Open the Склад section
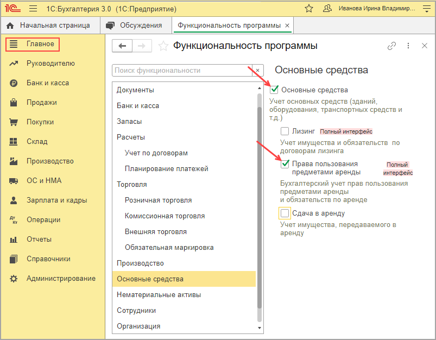 (37, 142)
